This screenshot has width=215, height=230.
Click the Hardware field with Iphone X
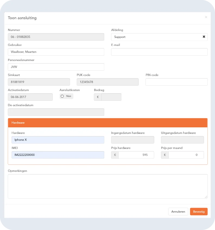pos(58,140)
